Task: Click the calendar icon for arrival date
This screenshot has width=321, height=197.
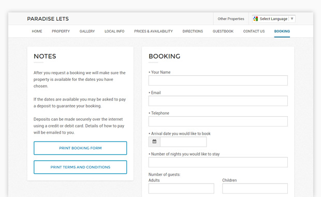Action: pos(154,142)
